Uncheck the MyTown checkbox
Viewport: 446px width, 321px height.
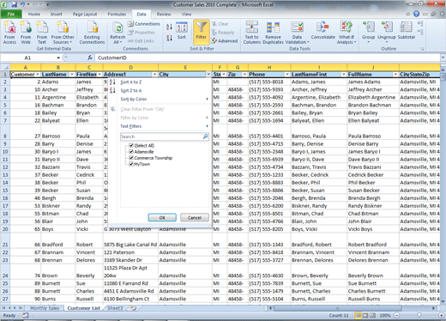(131, 164)
